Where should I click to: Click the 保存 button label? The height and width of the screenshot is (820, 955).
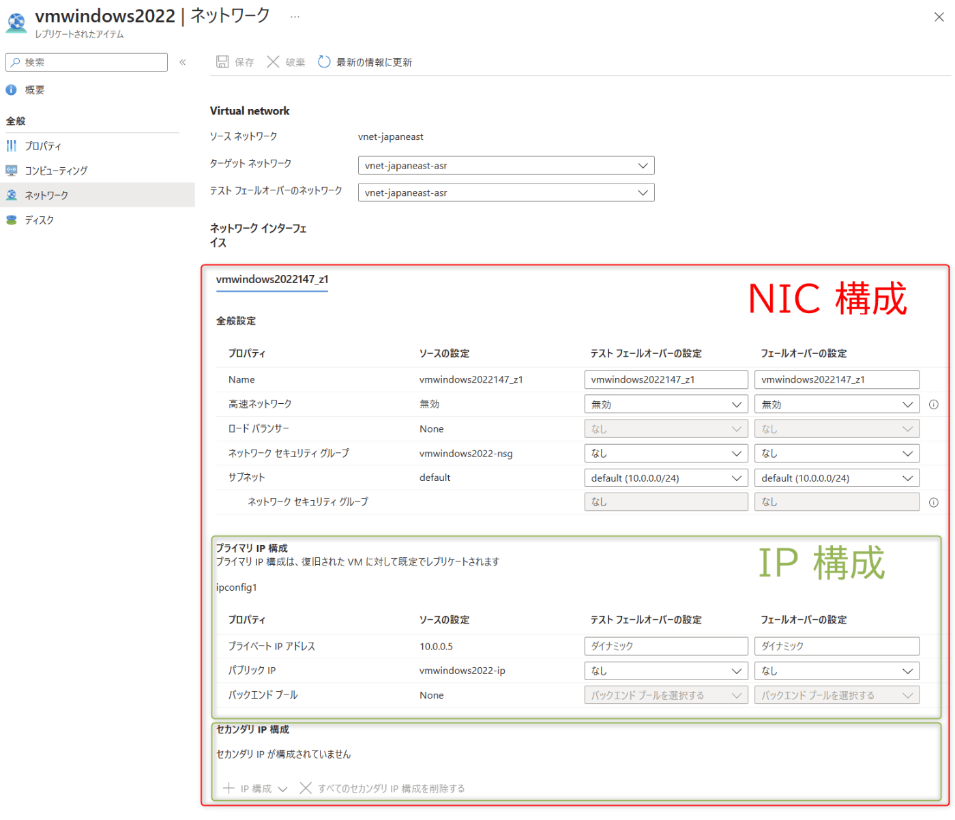244,62
